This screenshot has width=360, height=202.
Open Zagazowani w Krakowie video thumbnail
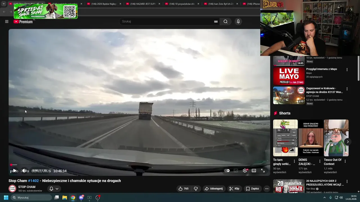coord(289,95)
